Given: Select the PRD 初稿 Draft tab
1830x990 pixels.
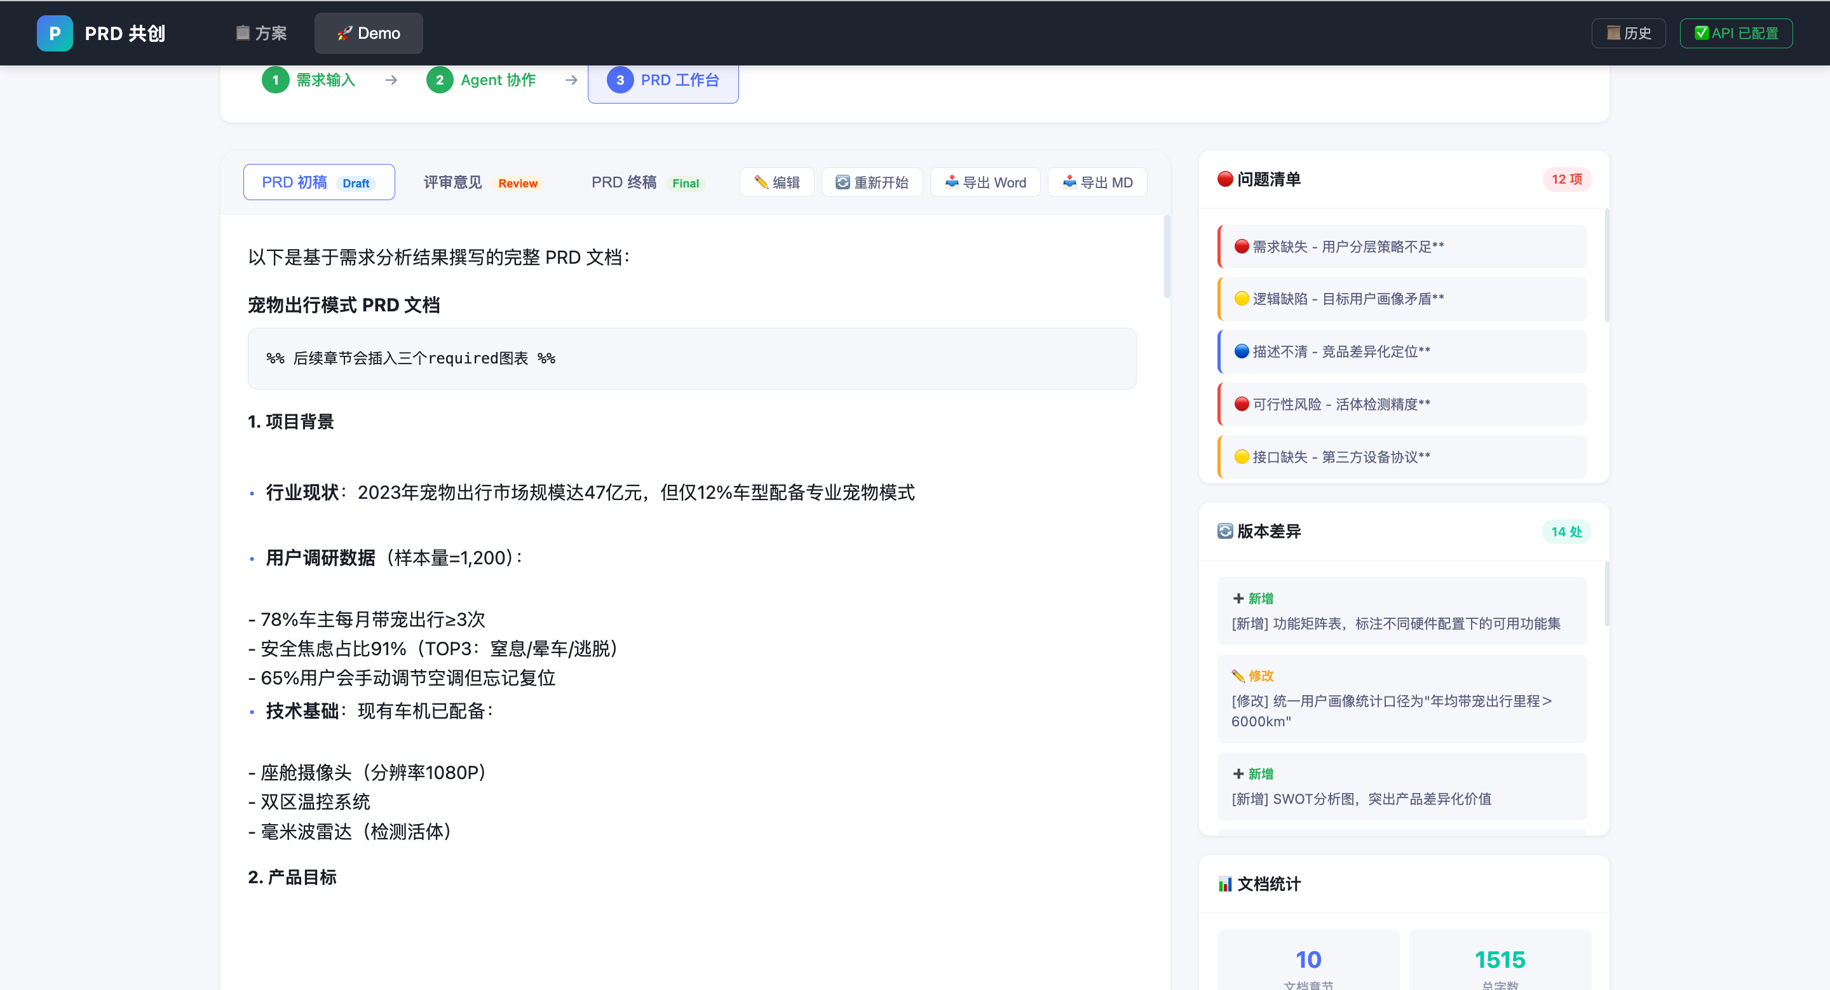Looking at the screenshot, I should point(319,182).
